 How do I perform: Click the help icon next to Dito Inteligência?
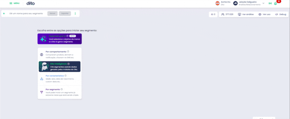click(69, 64)
